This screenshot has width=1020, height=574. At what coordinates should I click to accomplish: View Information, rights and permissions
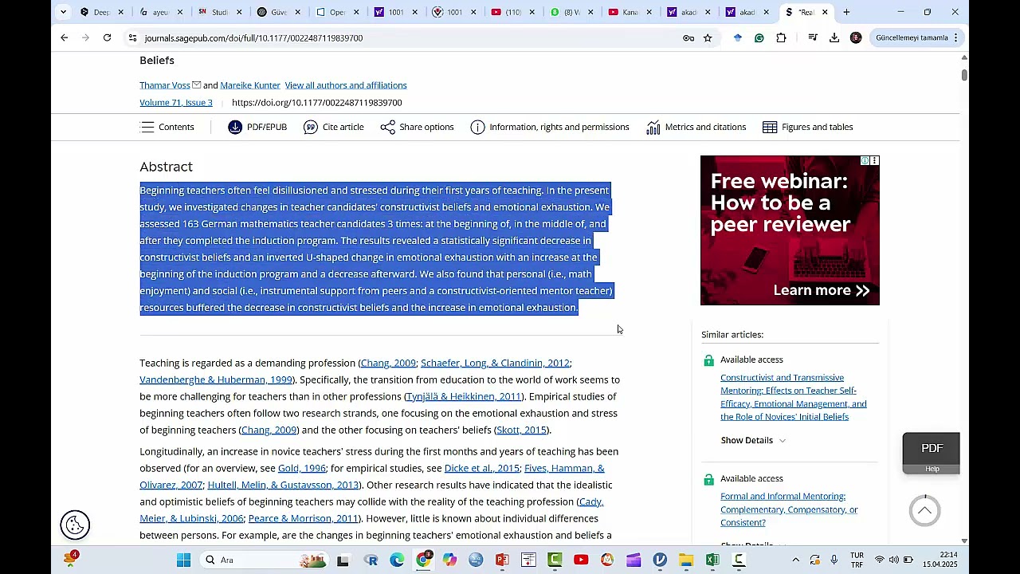pyautogui.click(x=550, y=127)
